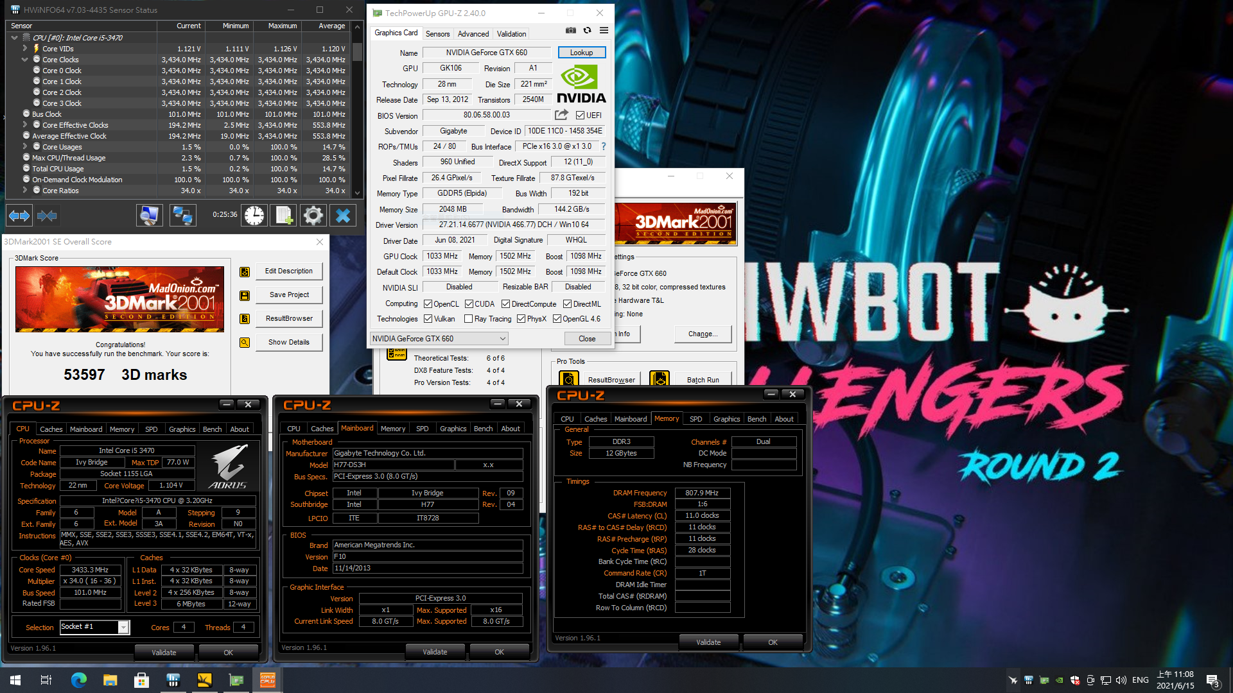This screenshot has width=1233, height=693.
Task: Toggle OpenGL 4.6 checkbox
Action: pos(557,319)
